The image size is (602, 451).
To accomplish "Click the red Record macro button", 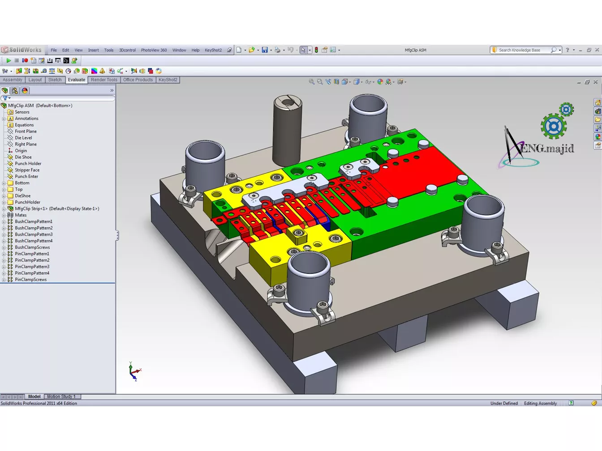I will point(25,60).
